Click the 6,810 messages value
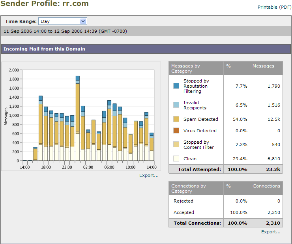The width and height of the screenshot is (292, 244). pos(274,159)
